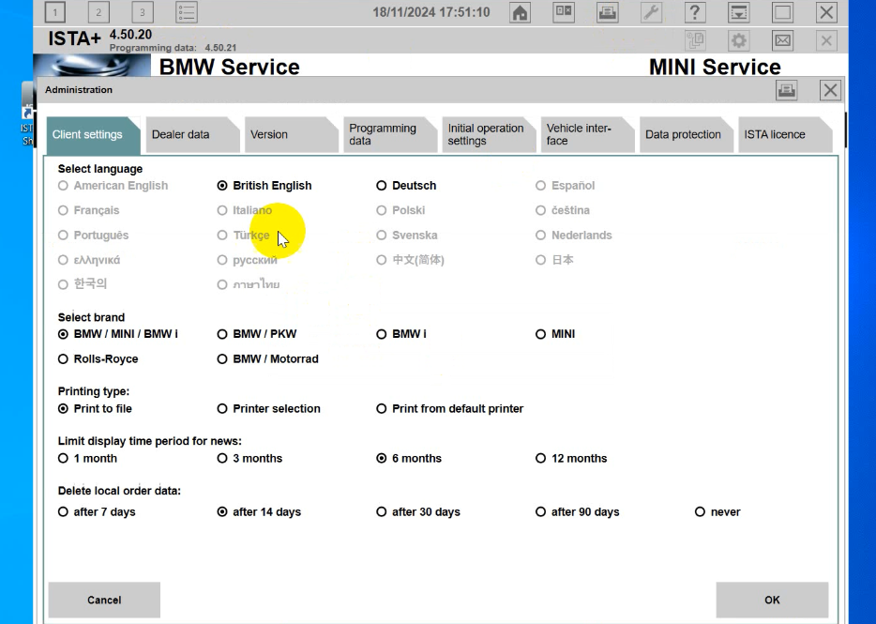Open the Version tab
The image size is (876, 624).
pyautogui.click(x=291, y=135)
